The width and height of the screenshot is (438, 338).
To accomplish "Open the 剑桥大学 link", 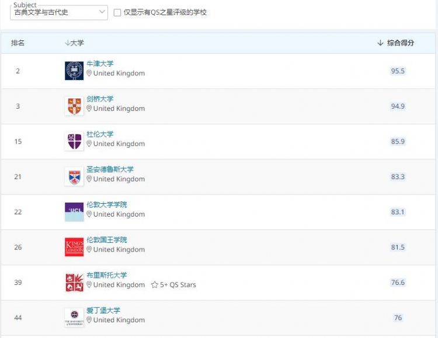I will (x=100, y=99).
